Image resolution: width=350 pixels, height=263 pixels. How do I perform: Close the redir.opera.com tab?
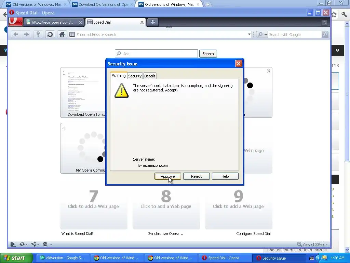[x=80, y=22]
